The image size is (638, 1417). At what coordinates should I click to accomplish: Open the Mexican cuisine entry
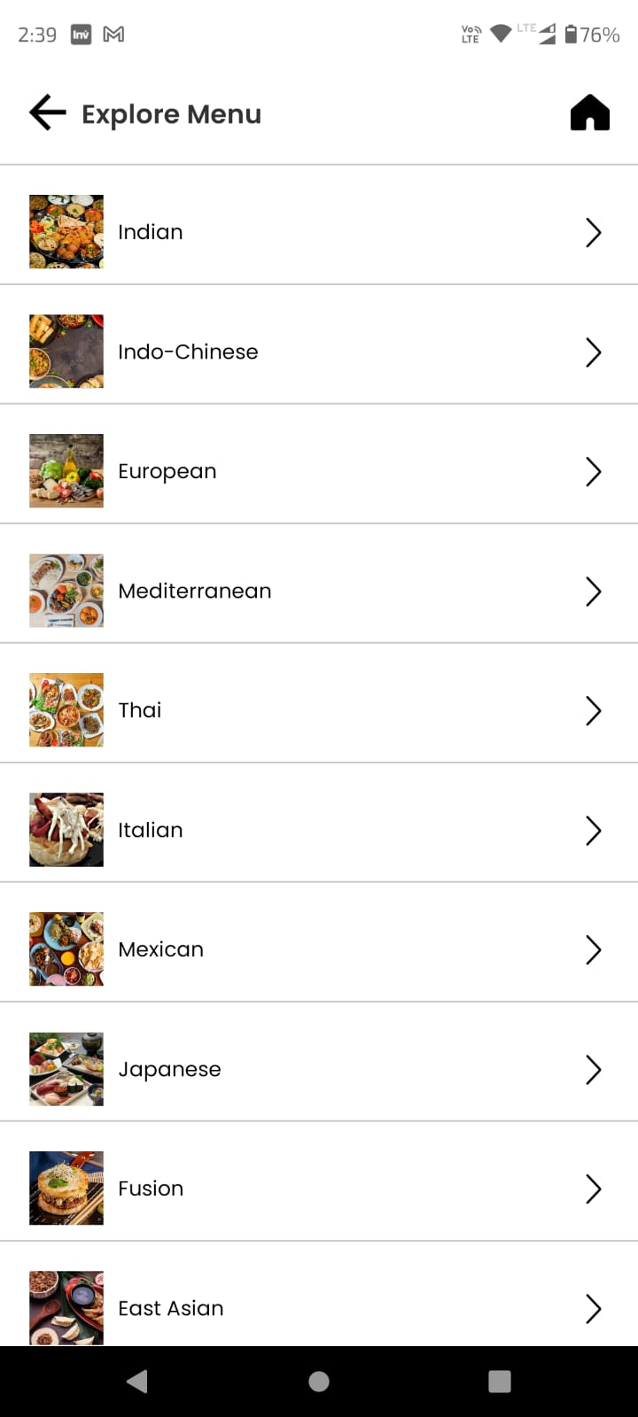[x=161, y=949]
